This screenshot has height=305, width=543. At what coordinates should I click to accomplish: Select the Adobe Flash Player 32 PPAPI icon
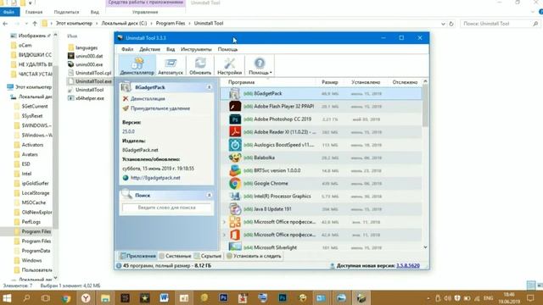tap(235, 107)
